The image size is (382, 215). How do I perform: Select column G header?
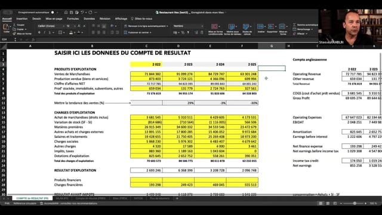[272, 46]
